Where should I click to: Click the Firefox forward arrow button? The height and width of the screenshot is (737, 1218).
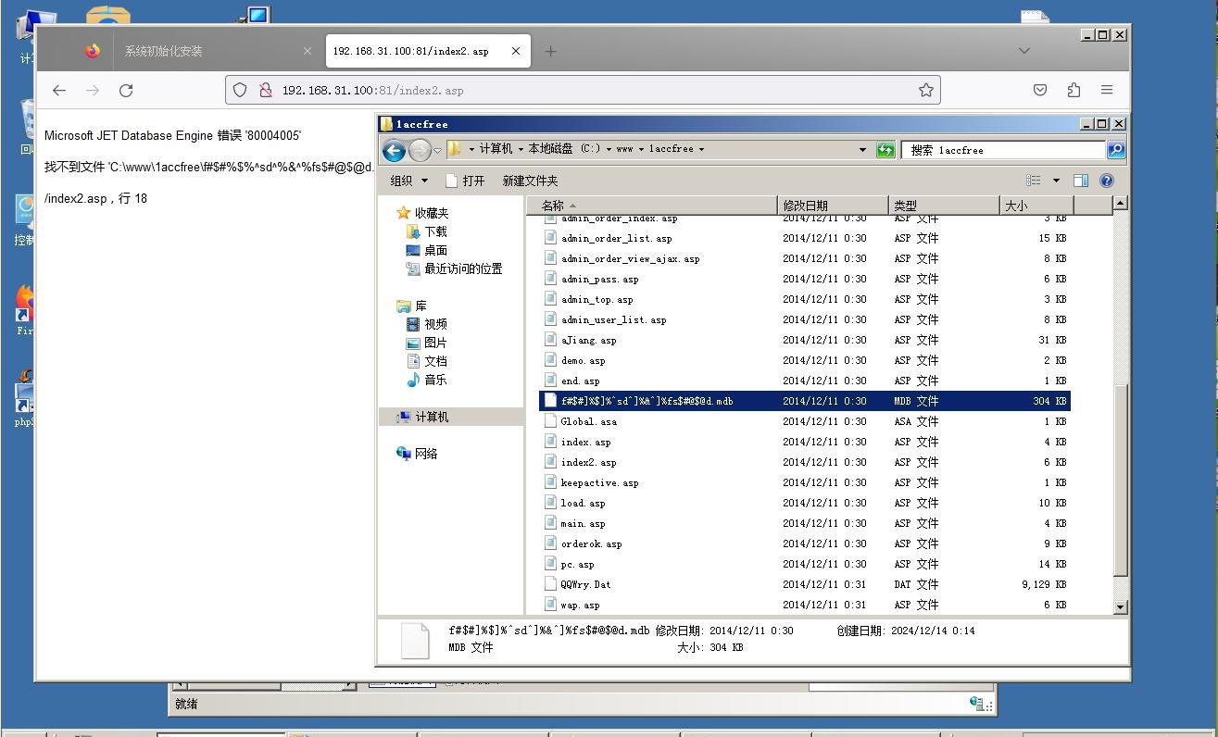coord(93,90)
